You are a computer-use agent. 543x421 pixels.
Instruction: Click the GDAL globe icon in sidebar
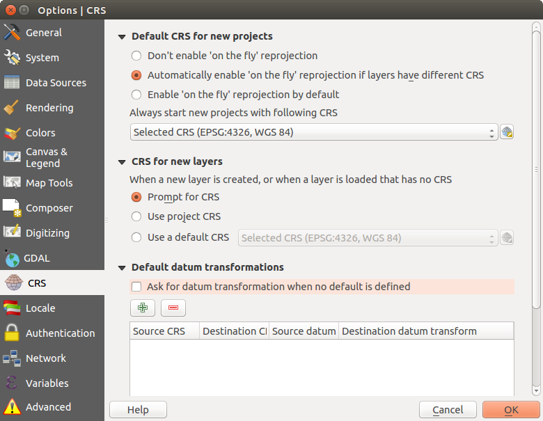(x=12, y=258)
